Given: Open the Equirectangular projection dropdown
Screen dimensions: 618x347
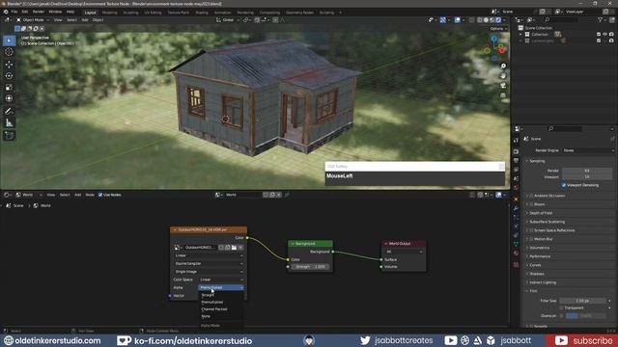Looking at the screenshot, I should tap(209, 263).
